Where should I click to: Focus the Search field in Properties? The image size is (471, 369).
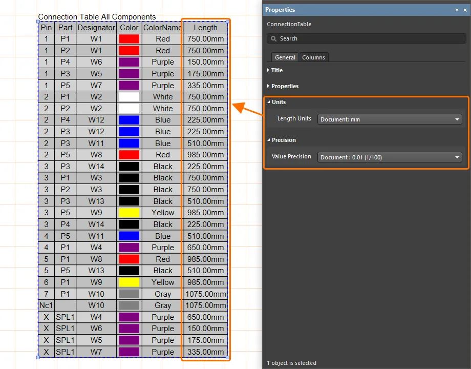(366, 38)
